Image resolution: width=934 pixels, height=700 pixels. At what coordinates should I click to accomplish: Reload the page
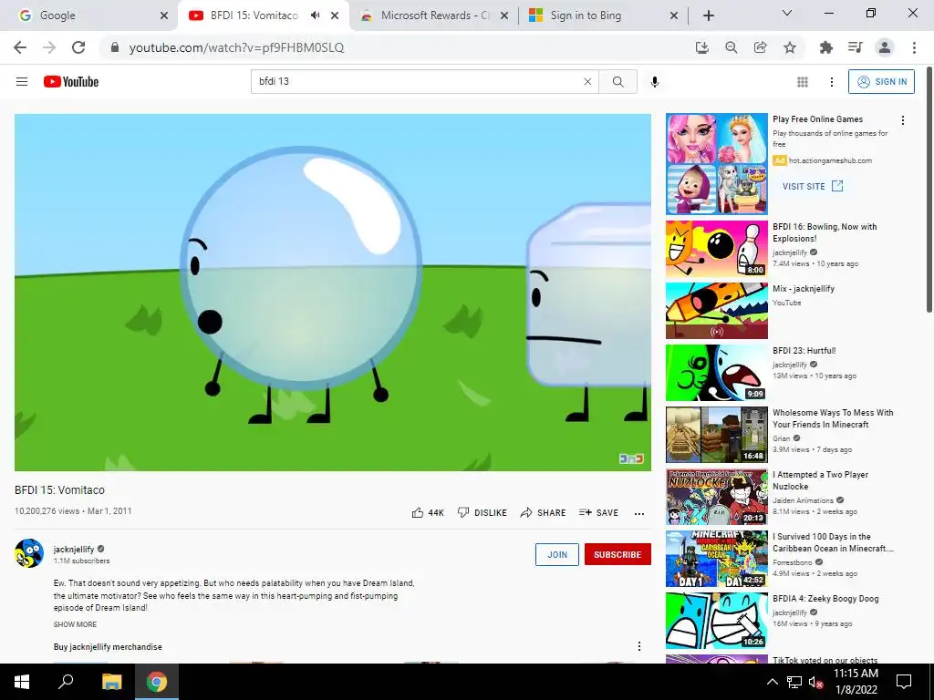[x=78, y=47]
